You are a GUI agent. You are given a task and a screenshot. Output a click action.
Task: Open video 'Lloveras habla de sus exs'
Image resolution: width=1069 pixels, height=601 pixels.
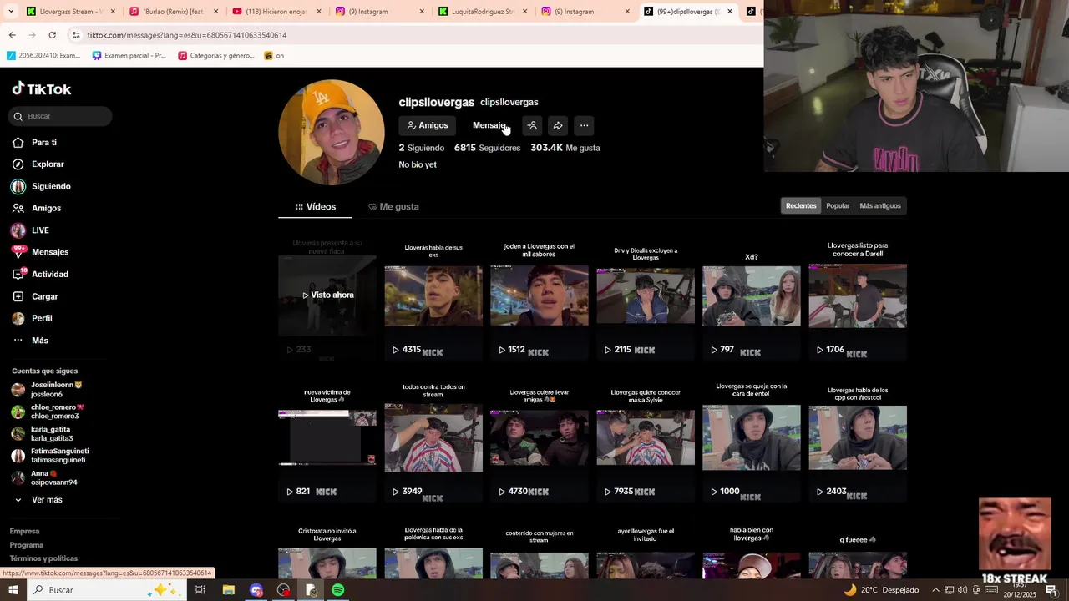coord(433,295)
